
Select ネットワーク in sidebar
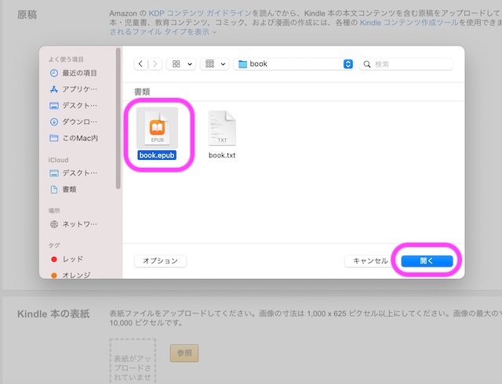[x=78, y=224]
